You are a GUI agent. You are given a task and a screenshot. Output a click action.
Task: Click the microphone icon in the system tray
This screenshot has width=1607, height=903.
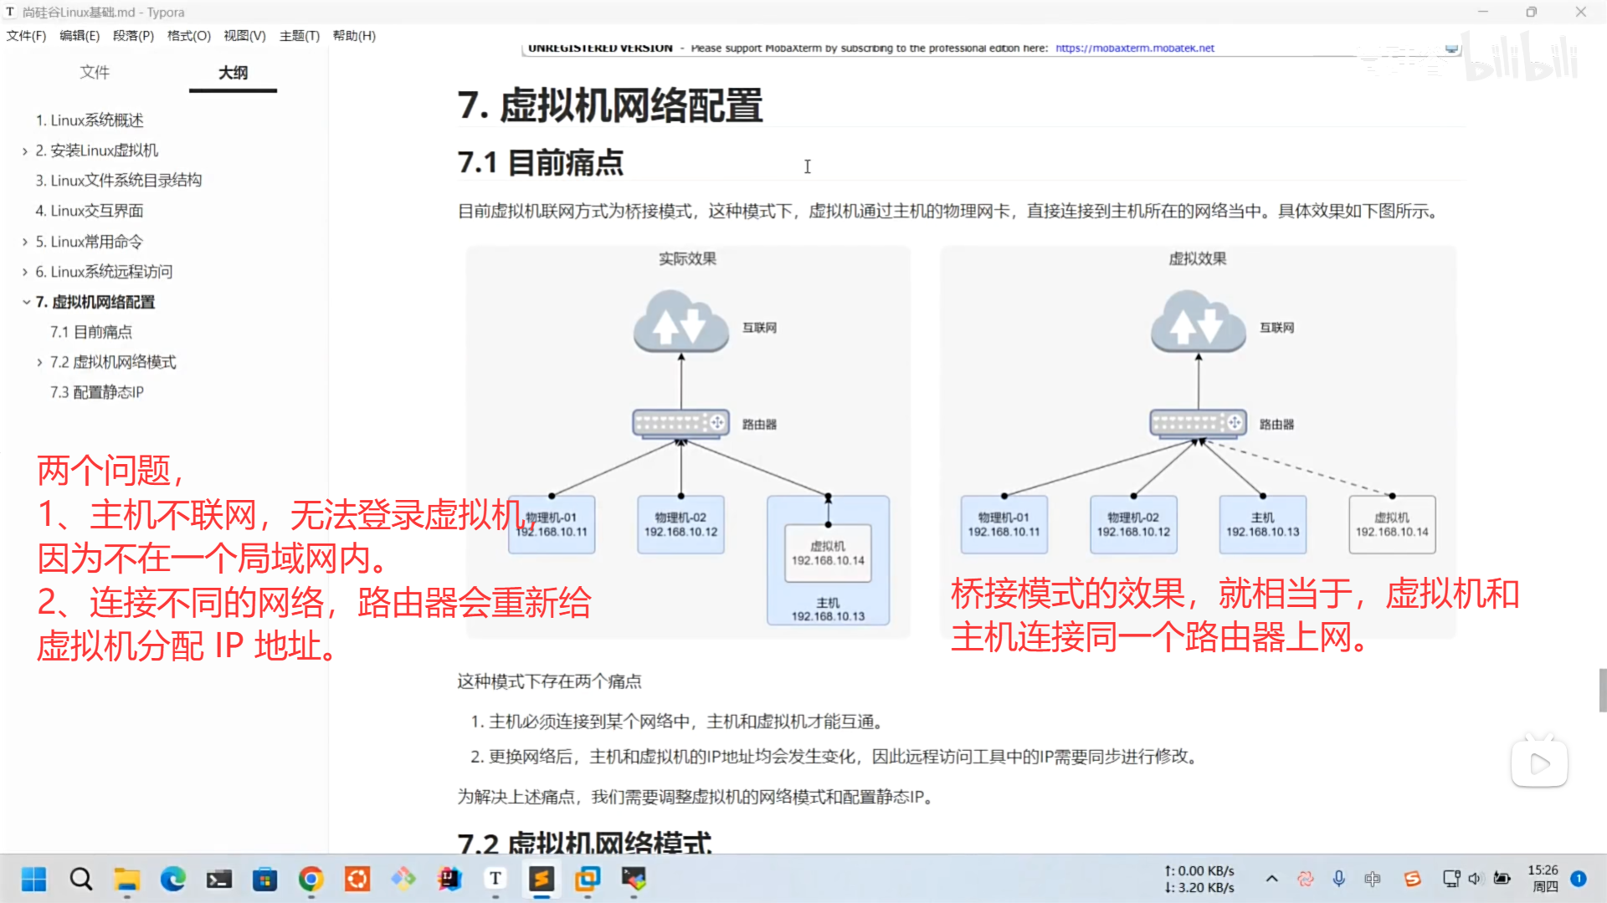(1339, 879)
